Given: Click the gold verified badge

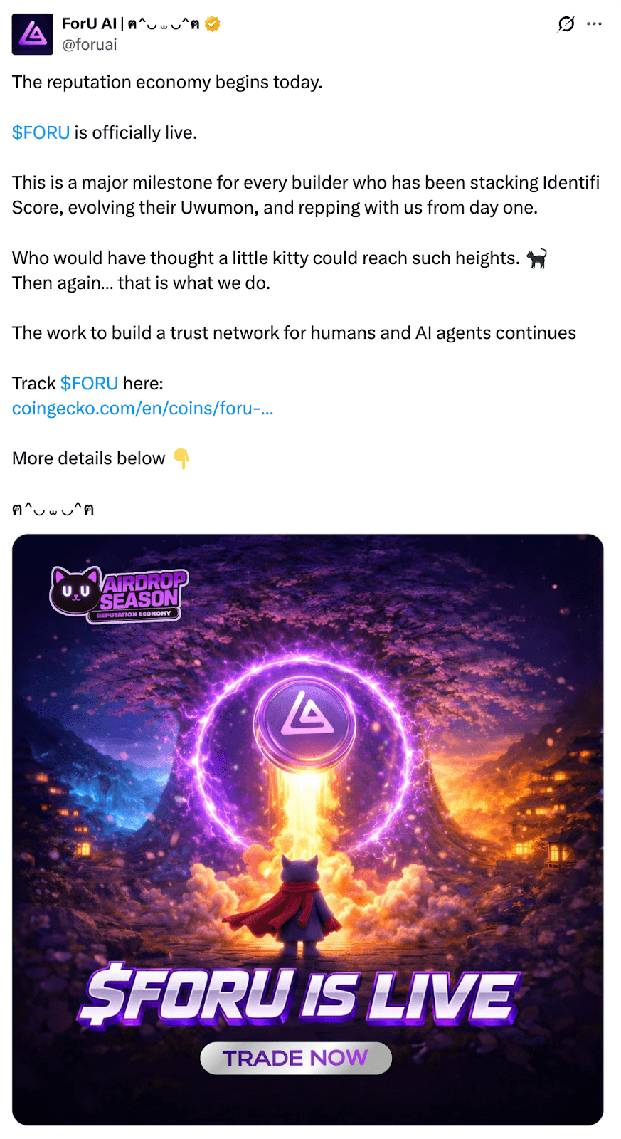Looking at the screenshot, I should [212, 24].
